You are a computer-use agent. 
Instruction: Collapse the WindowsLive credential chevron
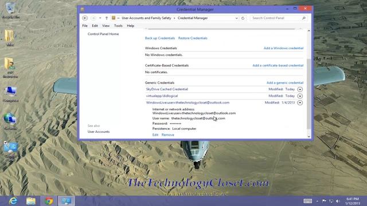(x=300, y=103)
